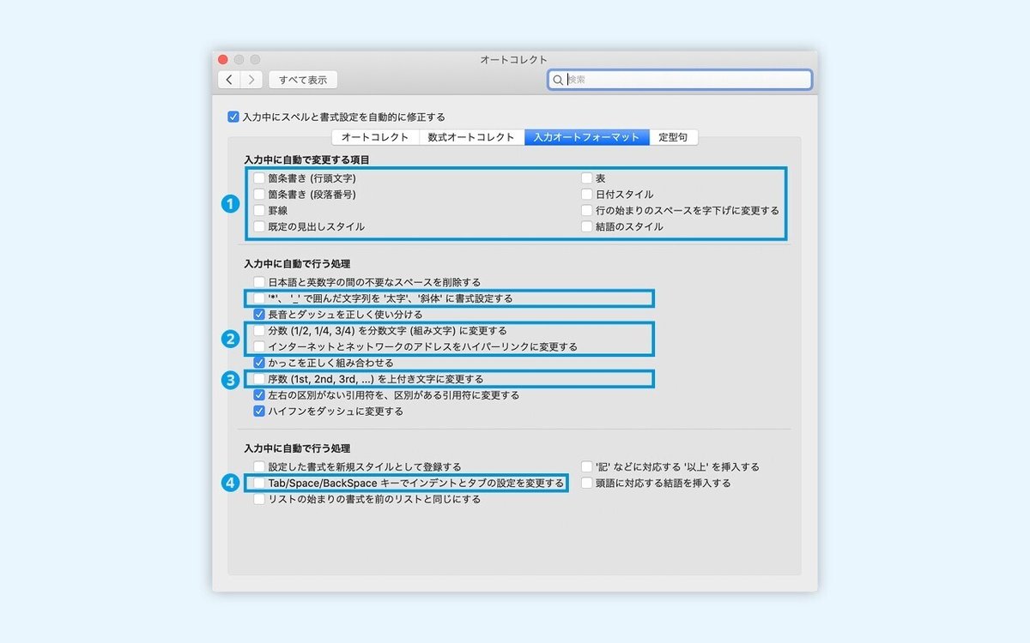Open the 数式オートコレクト tab
The width and height of the screenshot is (1030, 643).
click(x=469, y=137)
